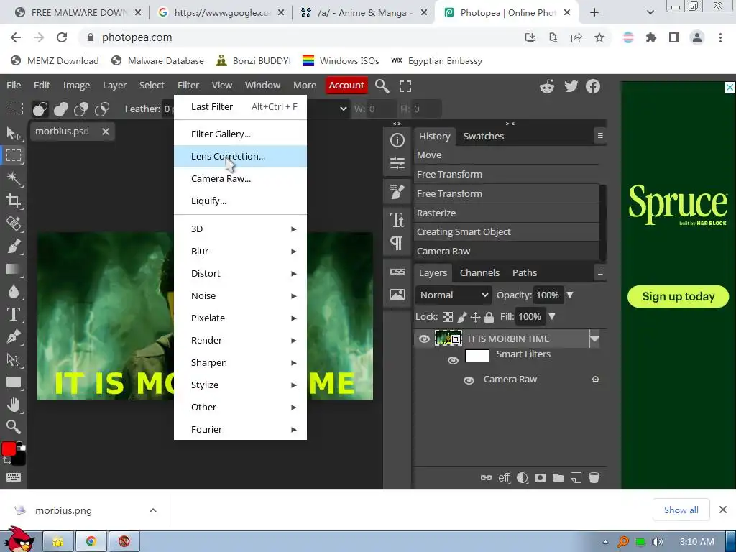Viewport: 736px width, 552px height.
Task: Select the Rectangle Select tool
Action: point(14,155)
